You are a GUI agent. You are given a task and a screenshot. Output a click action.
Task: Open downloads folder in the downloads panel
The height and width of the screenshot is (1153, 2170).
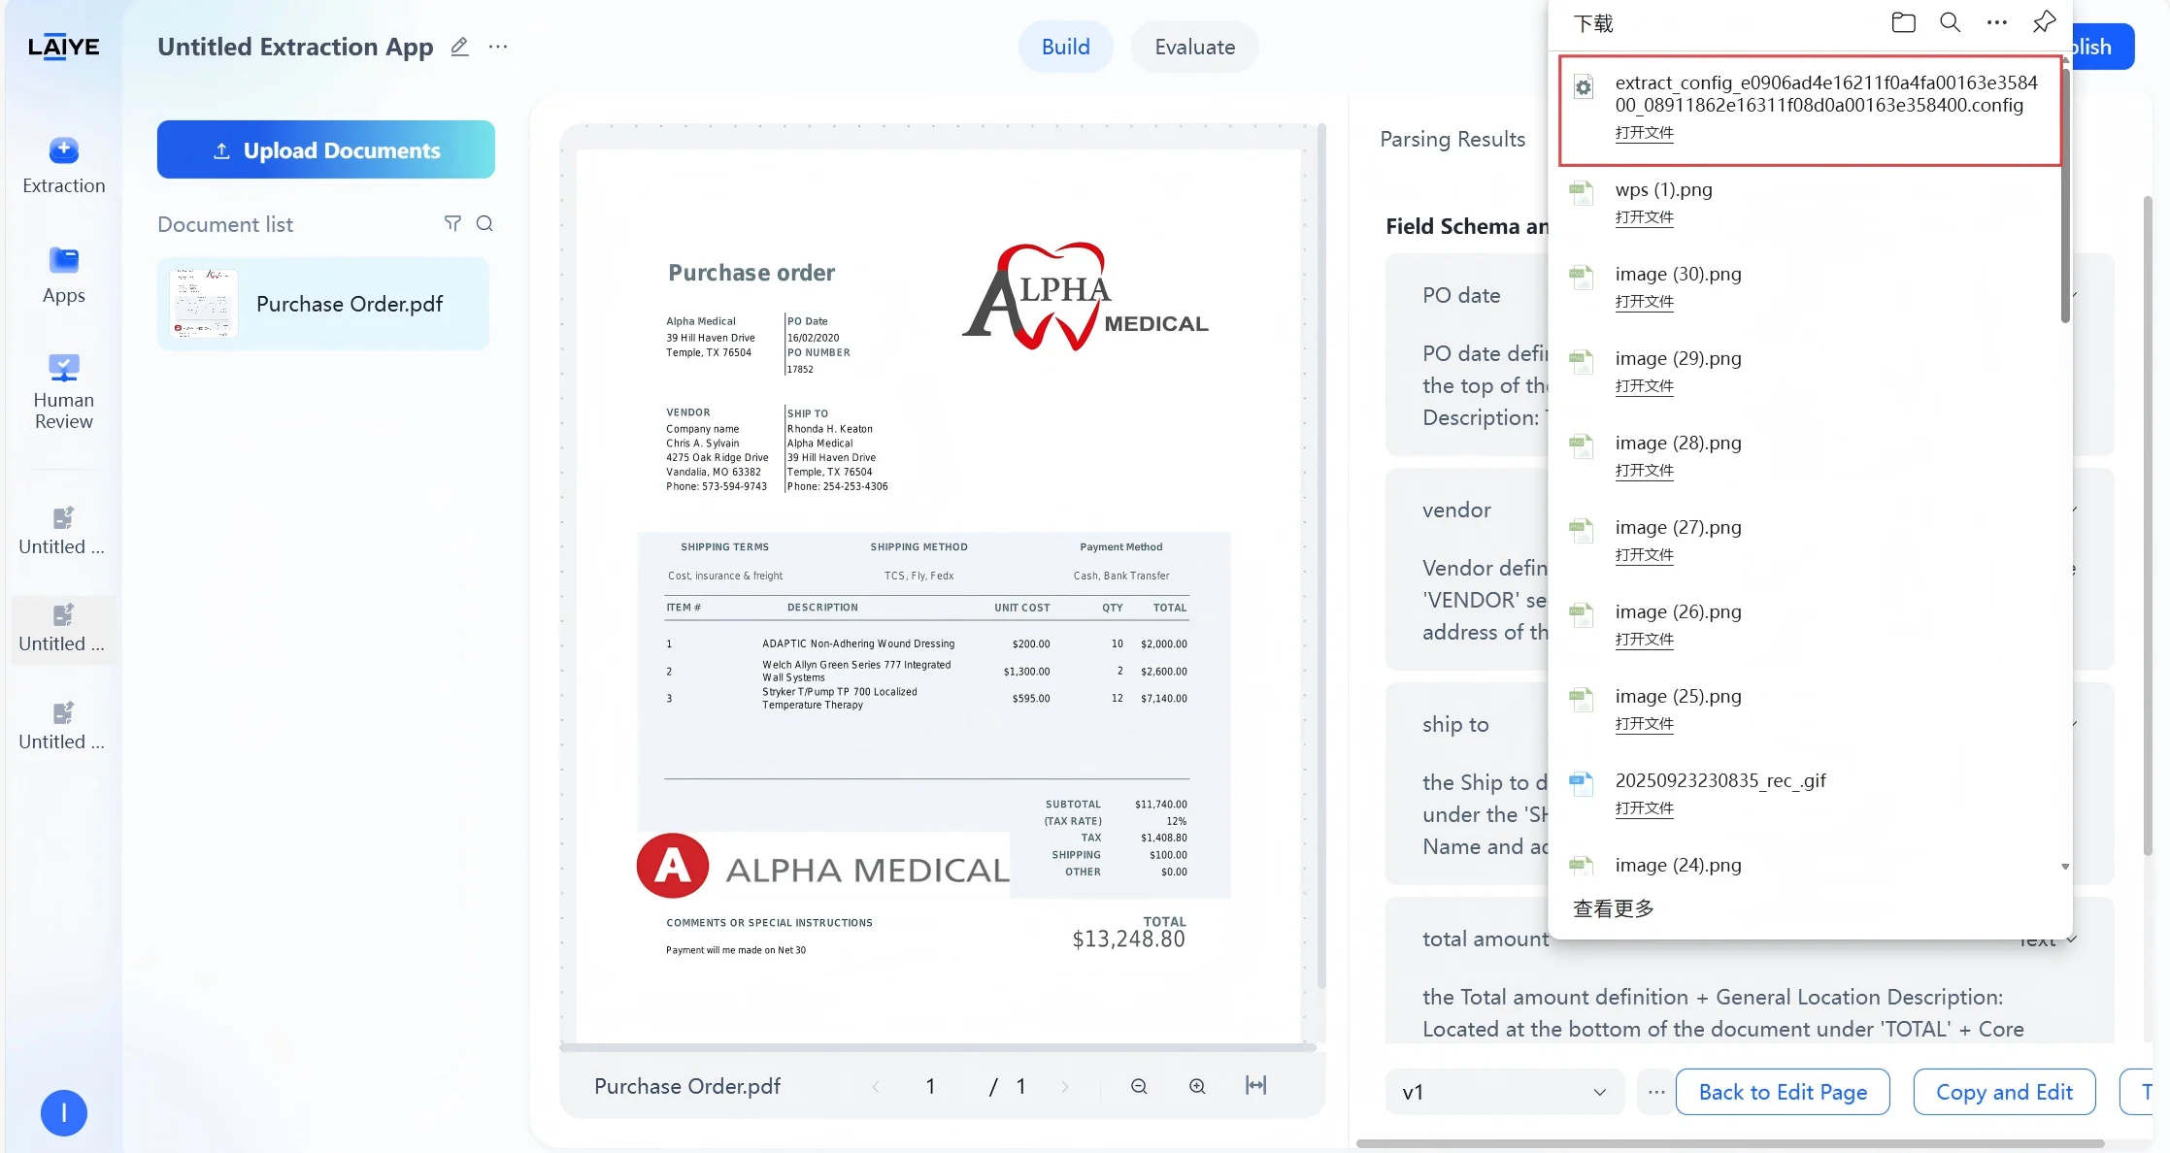(x=1903, y=22)
